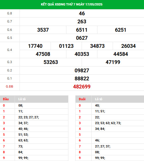The image size is (144, 161).
Task: Click the Đuôi column header
Action: tap(82, 99)
